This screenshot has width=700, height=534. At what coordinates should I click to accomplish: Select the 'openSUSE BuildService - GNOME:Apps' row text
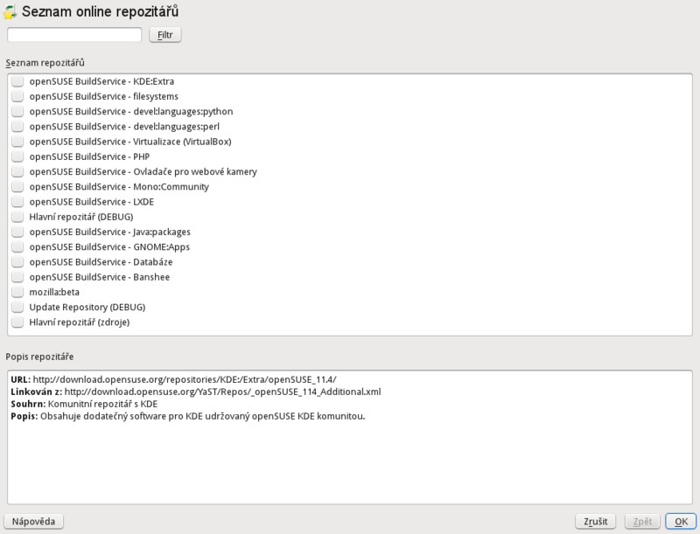tap(109, 247)
